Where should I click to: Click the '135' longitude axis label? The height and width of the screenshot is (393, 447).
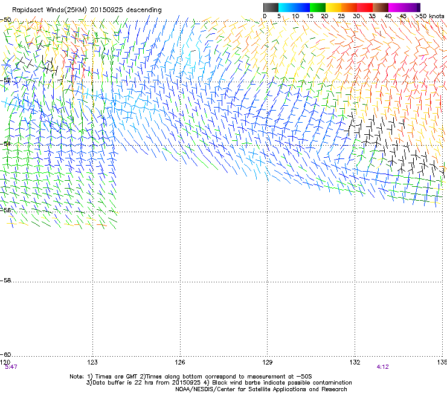442,362
